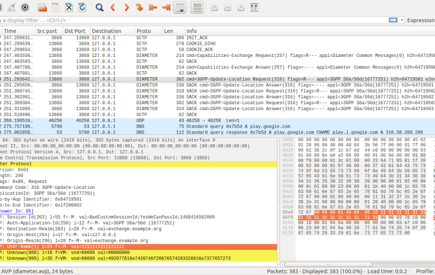This screenshot has height=275, width=435.
Task: Toggle packet list colorization
Action: point(196,7)
